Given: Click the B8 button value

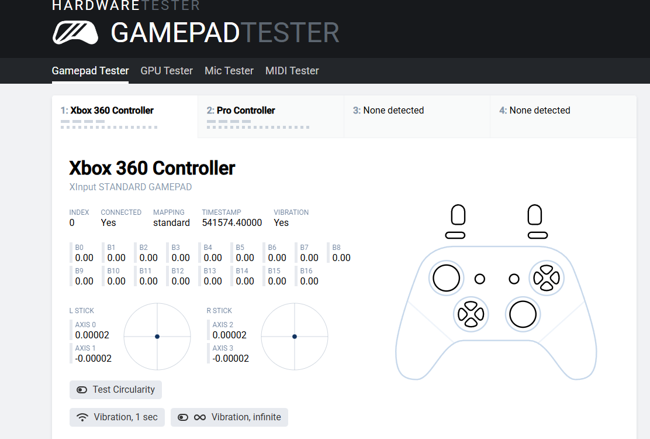Looking at the screenshot, I should coord(341,258).
